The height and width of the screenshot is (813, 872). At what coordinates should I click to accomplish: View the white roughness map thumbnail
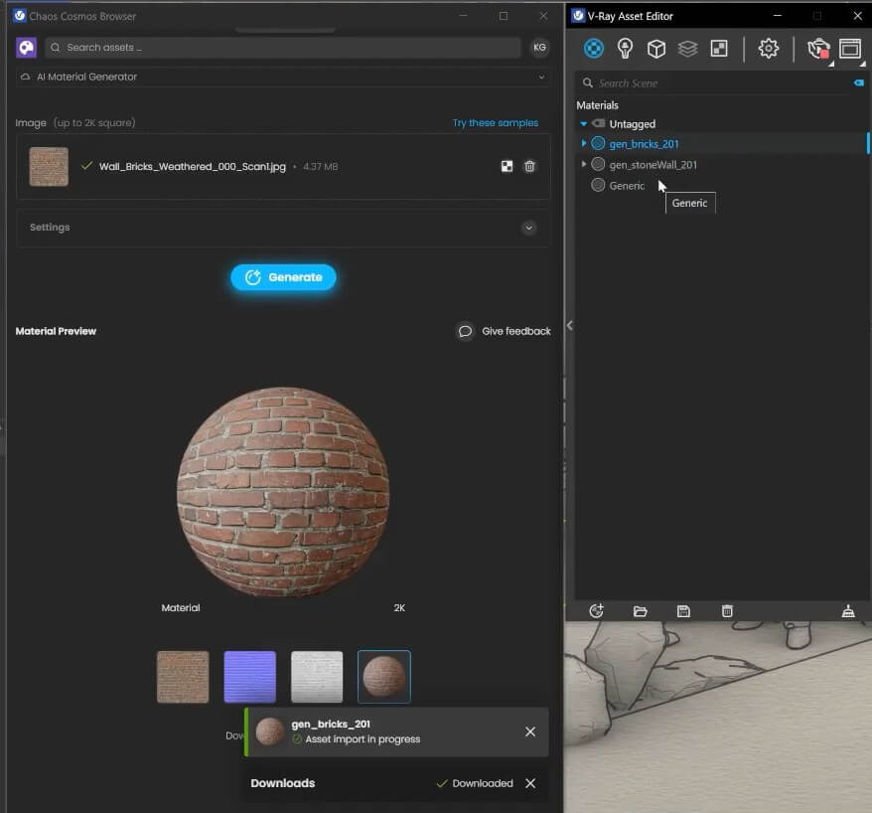pos(317,677)
